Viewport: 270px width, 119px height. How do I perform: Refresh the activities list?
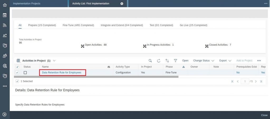click(x=158, y=61)
